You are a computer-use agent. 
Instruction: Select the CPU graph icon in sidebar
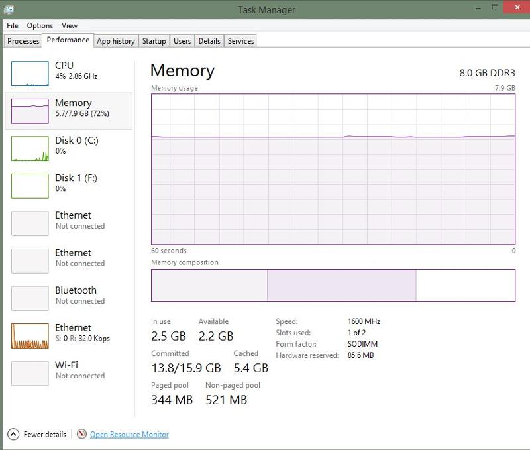[x=30, y=73]
